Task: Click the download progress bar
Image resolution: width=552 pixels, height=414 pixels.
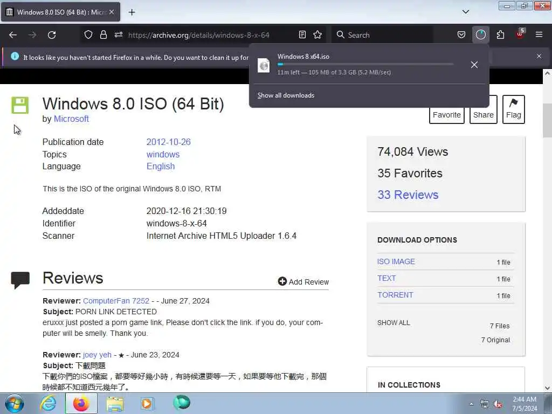Action: [x=365, y=65]
